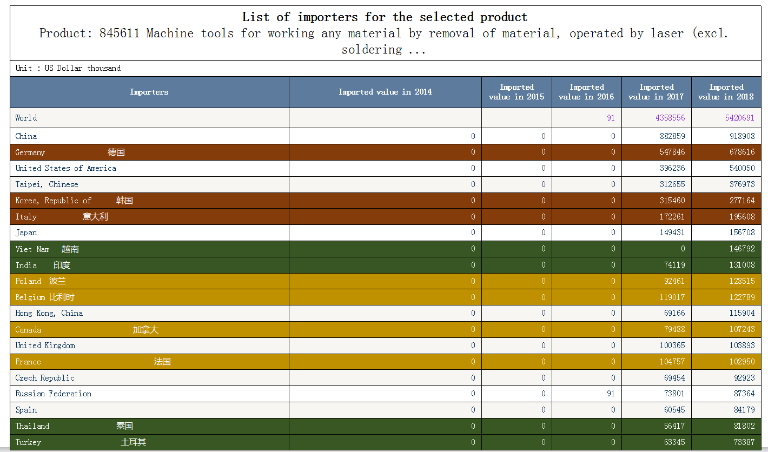Click Imported value in 2016 header
768x452 pixels.
pos(586,92)
